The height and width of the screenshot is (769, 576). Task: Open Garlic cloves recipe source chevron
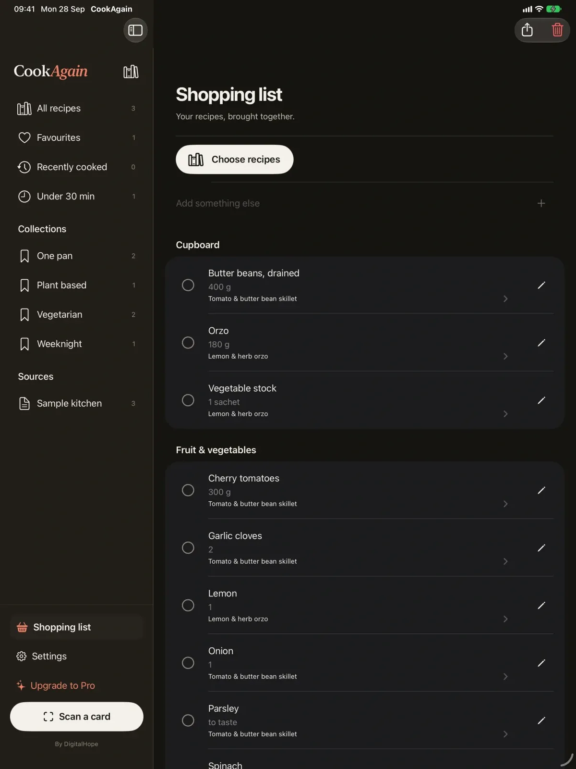coord(505,561)
